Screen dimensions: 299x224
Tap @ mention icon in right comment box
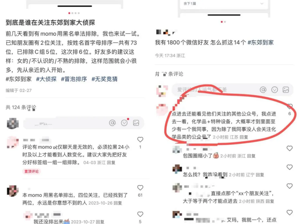click(x=263, y=90)
